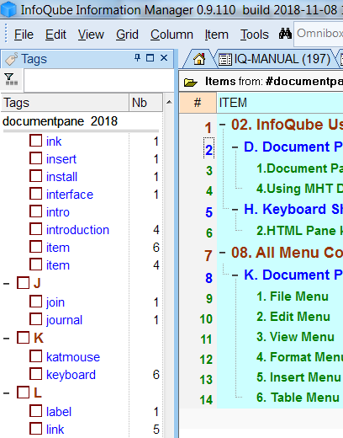This screenshot has width=343, height=438.
Task: Click the Omnibox search field
Action: (319, 34)
